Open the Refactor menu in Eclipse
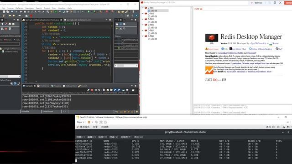The width and height of the screenshot is (292, 164). click(19, 8)
